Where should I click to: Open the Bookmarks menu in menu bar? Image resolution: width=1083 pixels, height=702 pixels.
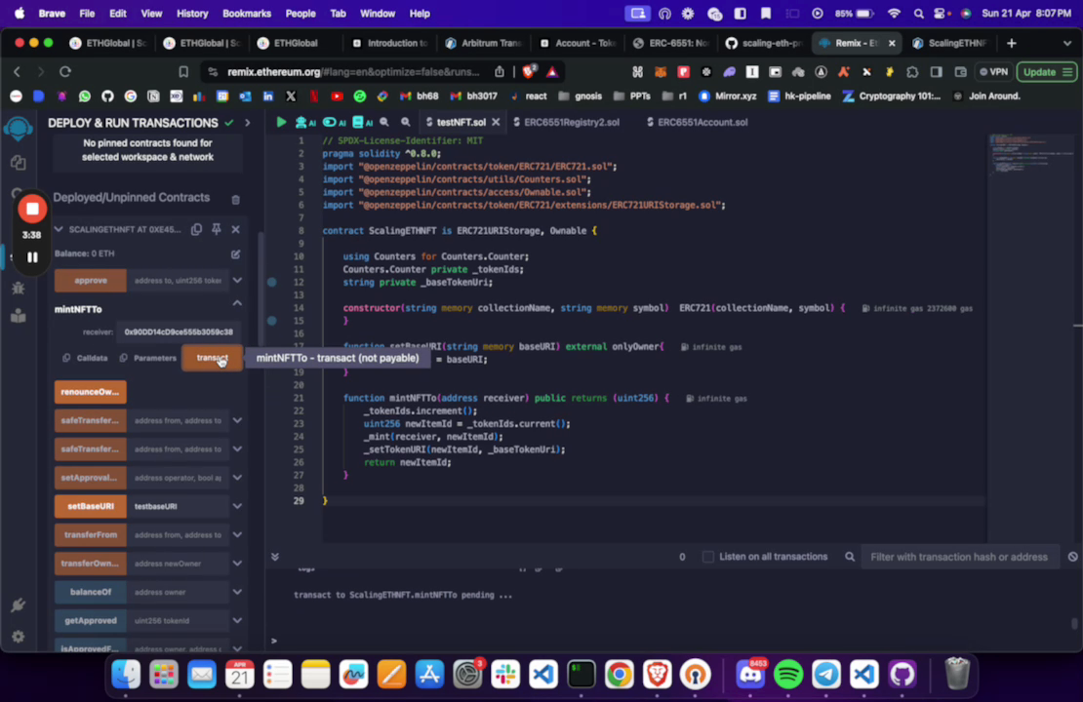click(x=247, y=13)
